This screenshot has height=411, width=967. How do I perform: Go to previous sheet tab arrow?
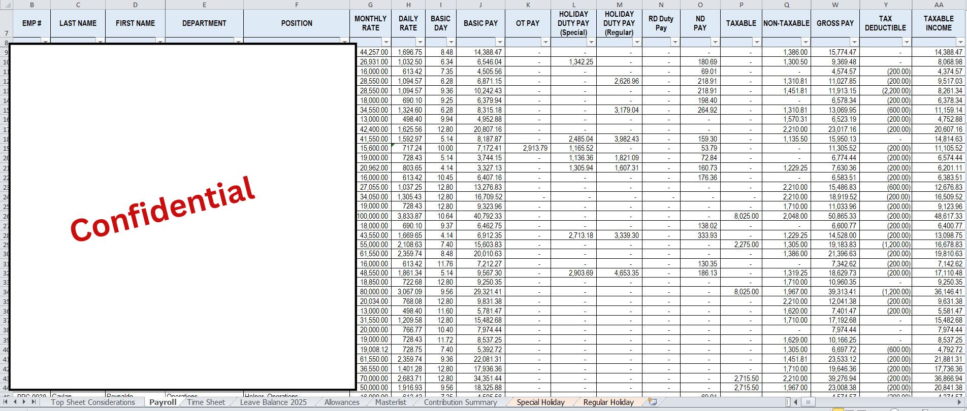16,401
